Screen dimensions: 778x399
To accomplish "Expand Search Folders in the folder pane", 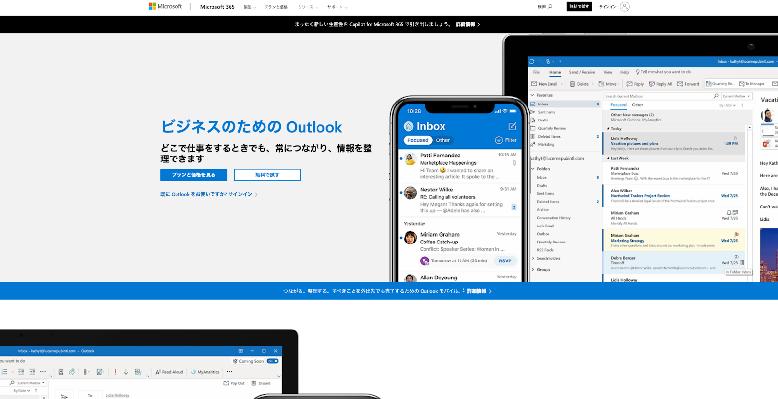I will 533,258.
